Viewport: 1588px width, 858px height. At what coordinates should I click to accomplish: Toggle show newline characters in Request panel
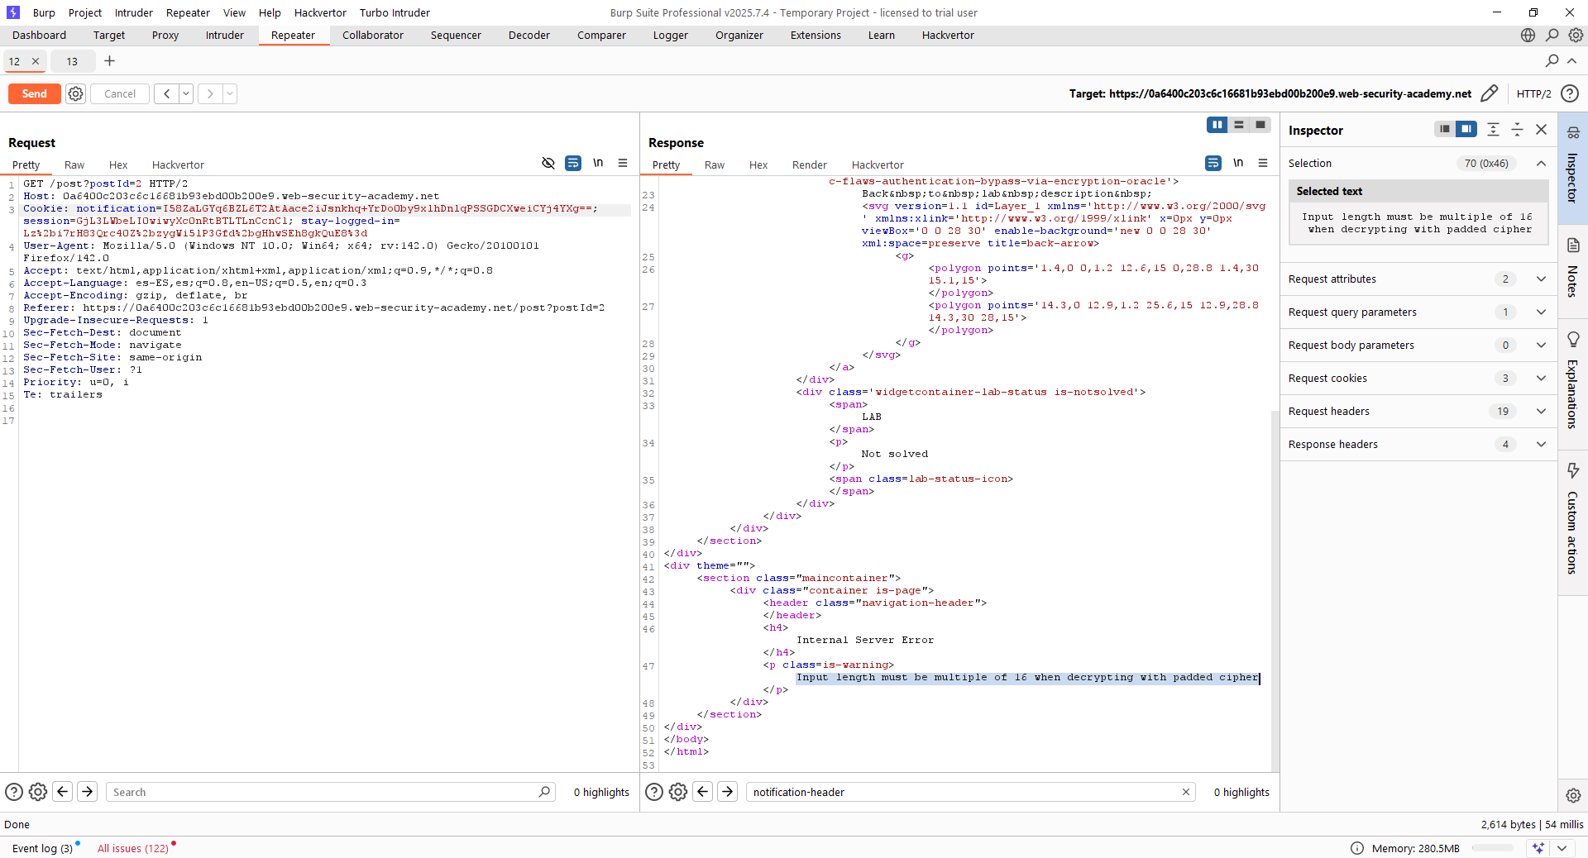click(598, 164)
